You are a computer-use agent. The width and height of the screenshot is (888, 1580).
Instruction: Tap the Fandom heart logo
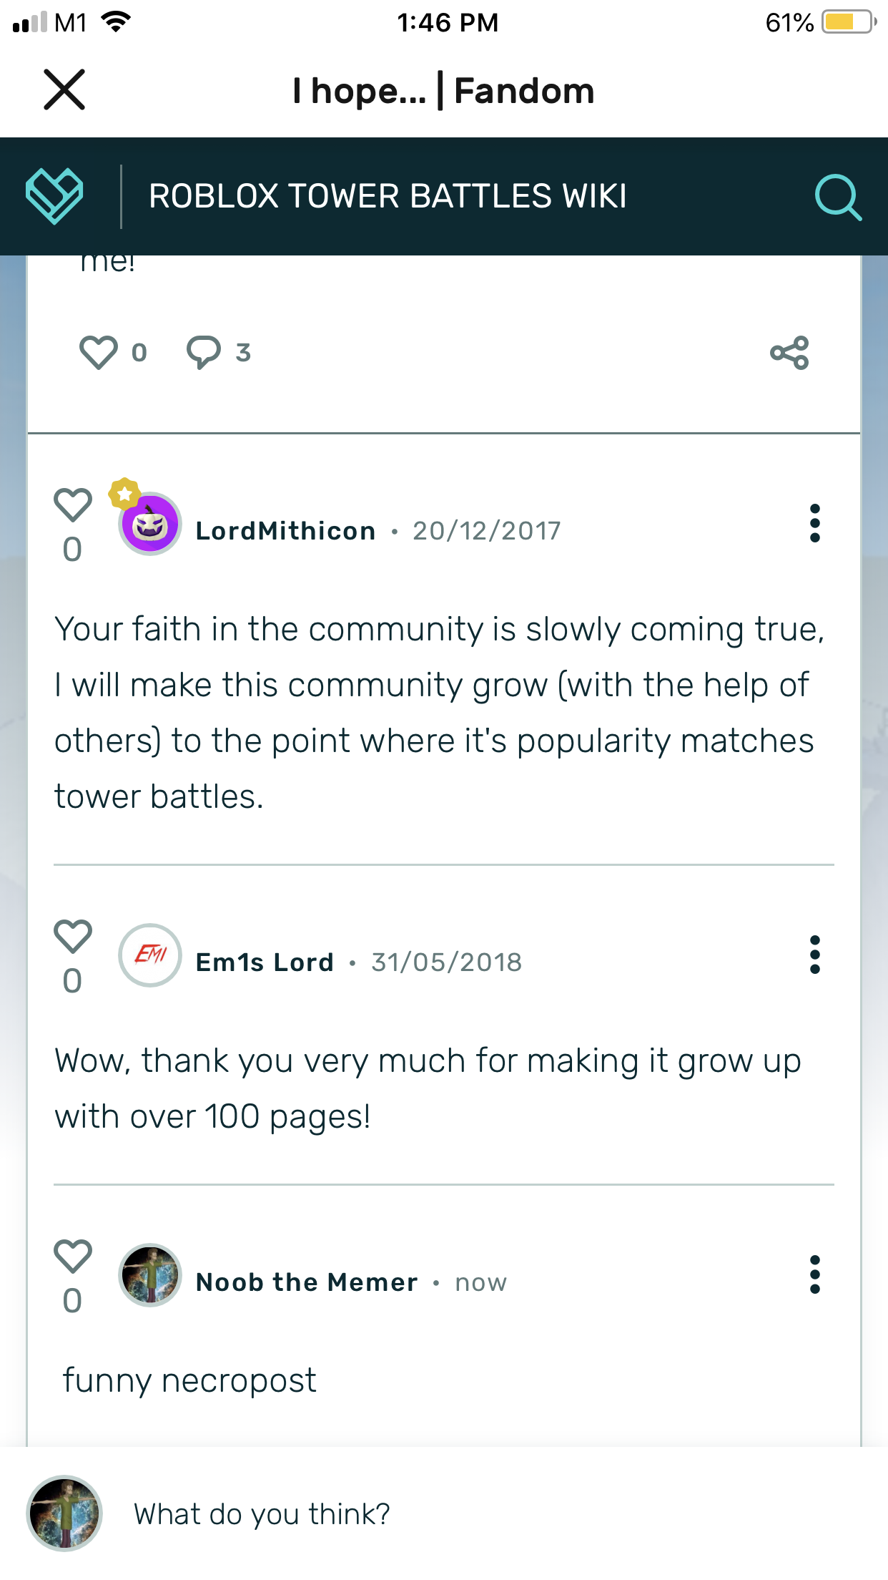coord(54,196)
